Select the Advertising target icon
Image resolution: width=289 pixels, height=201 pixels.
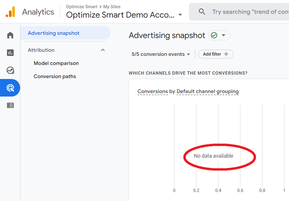10,88
